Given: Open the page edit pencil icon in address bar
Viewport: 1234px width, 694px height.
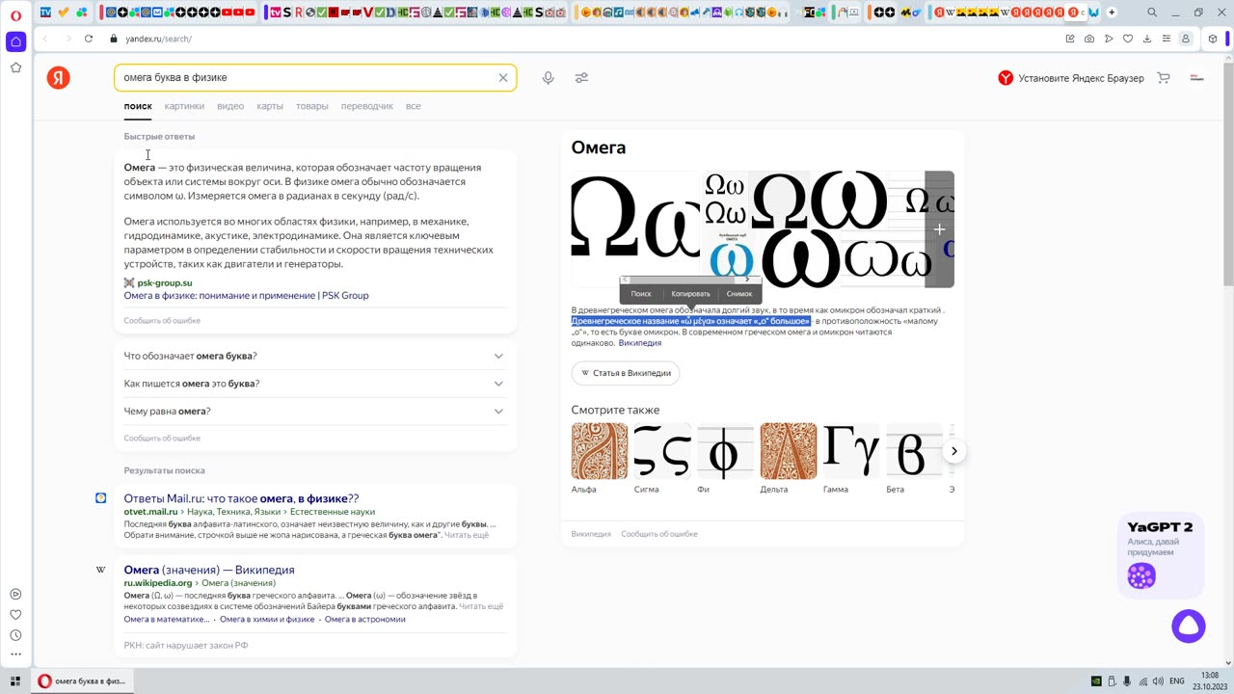Looking at the screenshot, I should 1070,39.
